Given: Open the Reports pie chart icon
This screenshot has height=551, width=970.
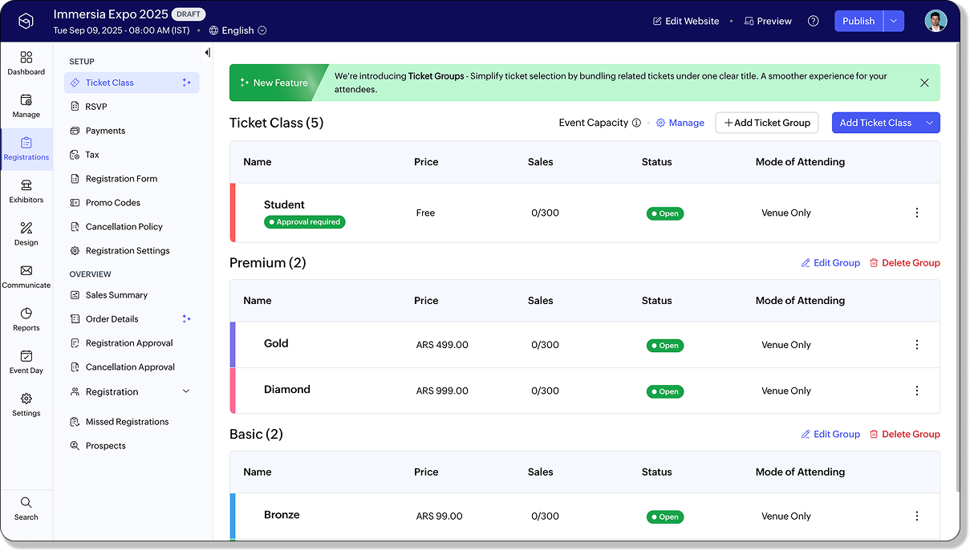Looking at the screenshot, I should pyautogui.click(x=26, y=314).
